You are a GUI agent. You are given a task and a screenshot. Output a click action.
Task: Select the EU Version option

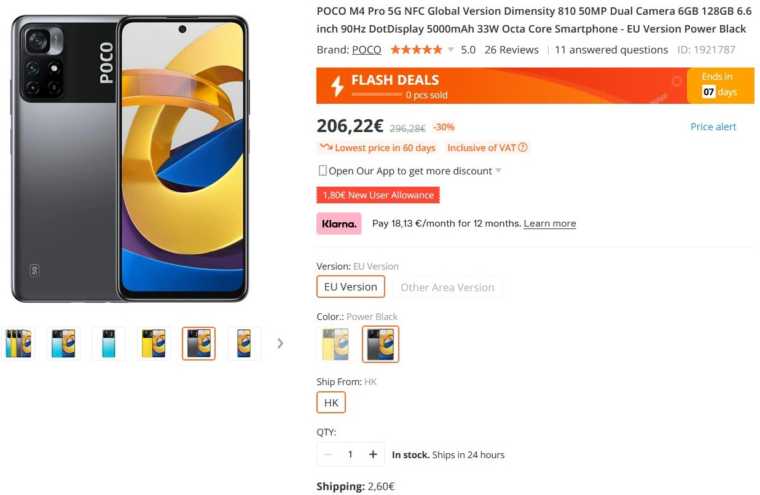[350, 287]
